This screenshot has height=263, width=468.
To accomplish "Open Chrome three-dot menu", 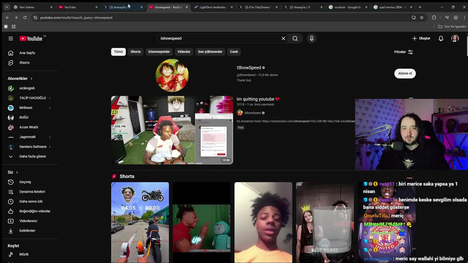I will click(x=464, y=18).
